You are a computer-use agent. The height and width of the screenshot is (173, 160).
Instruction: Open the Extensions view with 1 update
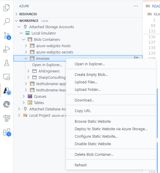(7, 132)
